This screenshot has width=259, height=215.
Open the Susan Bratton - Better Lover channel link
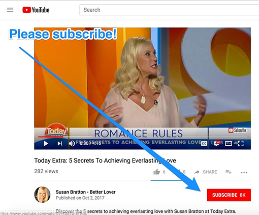tap(86, 192)
